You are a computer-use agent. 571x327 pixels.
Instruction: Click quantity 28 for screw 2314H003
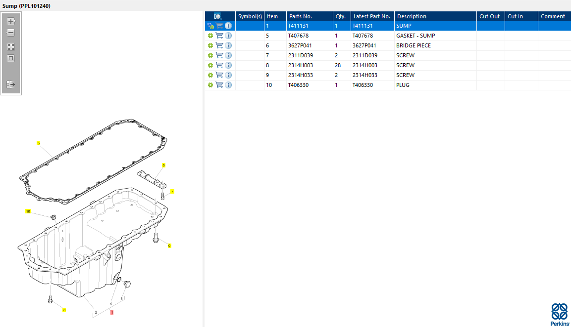pyautogui.click(x=338, y=65)
